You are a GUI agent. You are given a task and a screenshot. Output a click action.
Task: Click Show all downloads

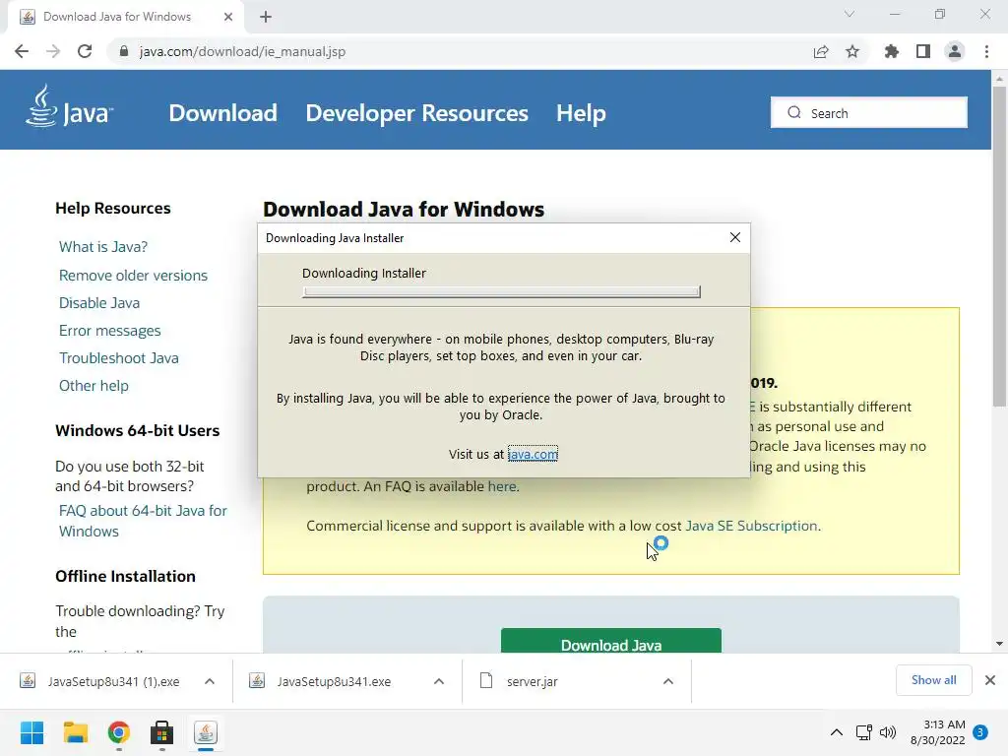(933, 680)
